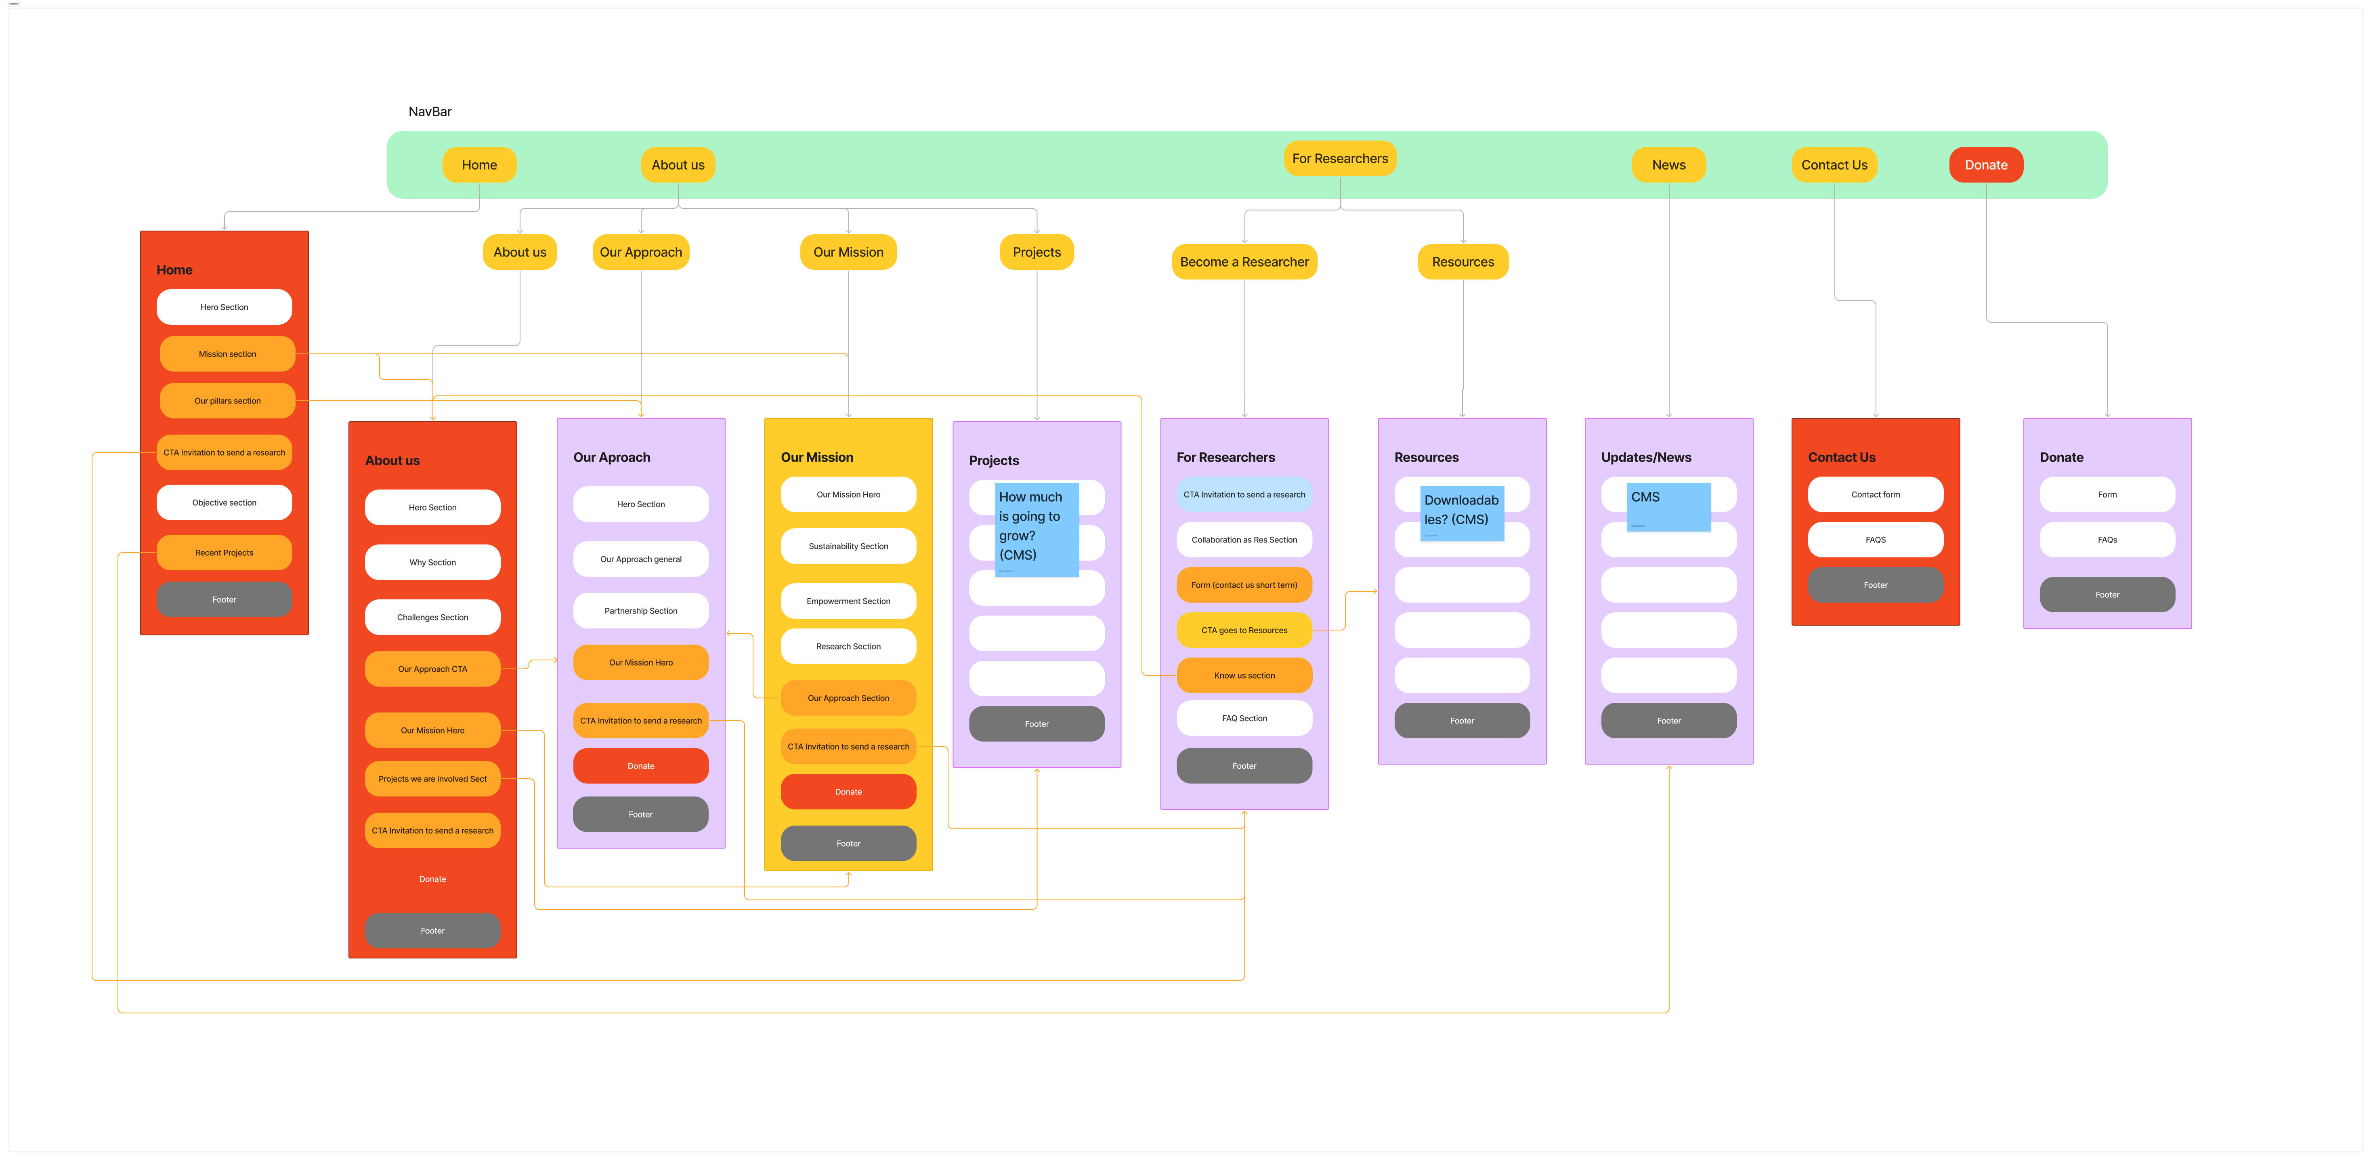
Task: Select Projects we are involved Sect block
Action: coord(432,779)
